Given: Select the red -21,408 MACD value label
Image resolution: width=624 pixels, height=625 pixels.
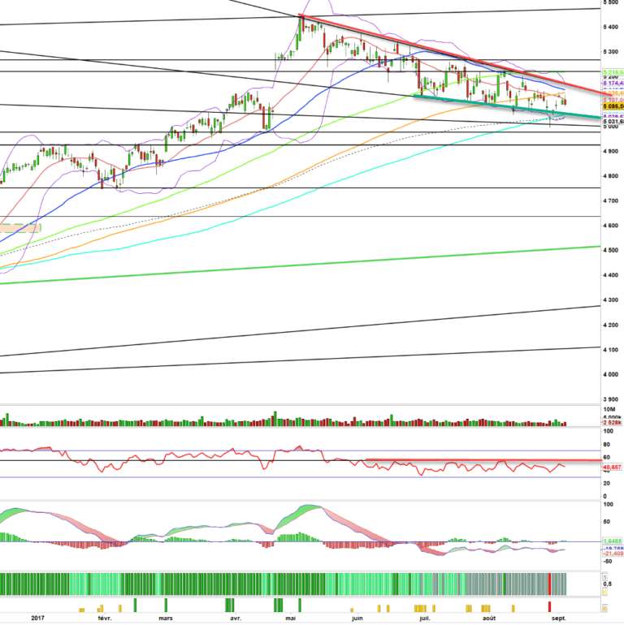Looking at the screenshot, I should click(x=613, y=553).
